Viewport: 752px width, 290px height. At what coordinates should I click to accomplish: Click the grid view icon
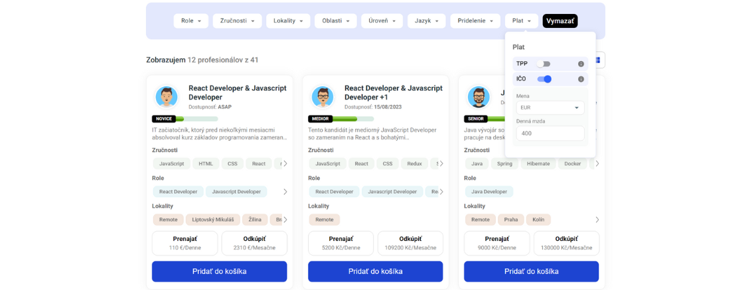(599, 60)
